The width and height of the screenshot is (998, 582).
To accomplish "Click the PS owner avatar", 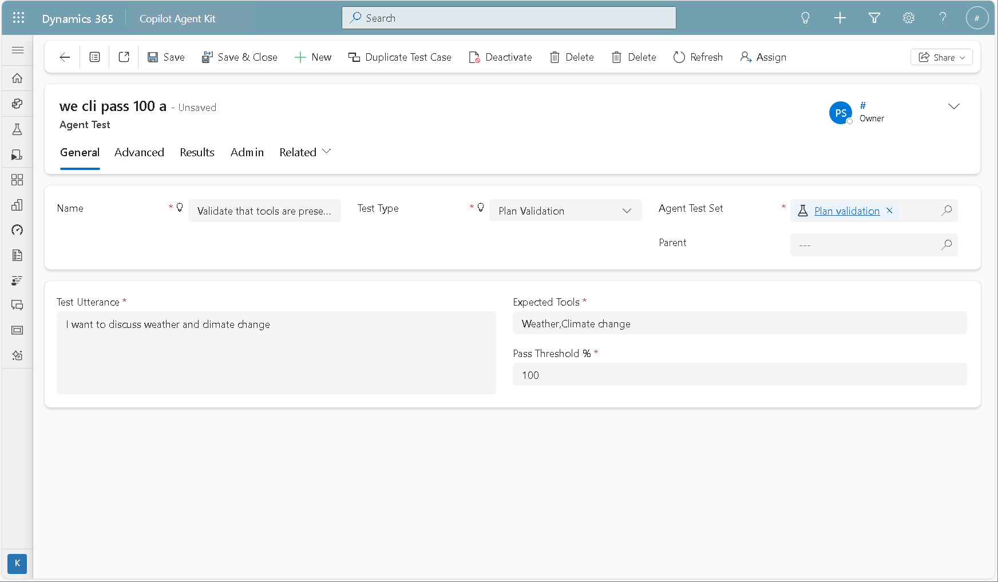I will point(840,113).
